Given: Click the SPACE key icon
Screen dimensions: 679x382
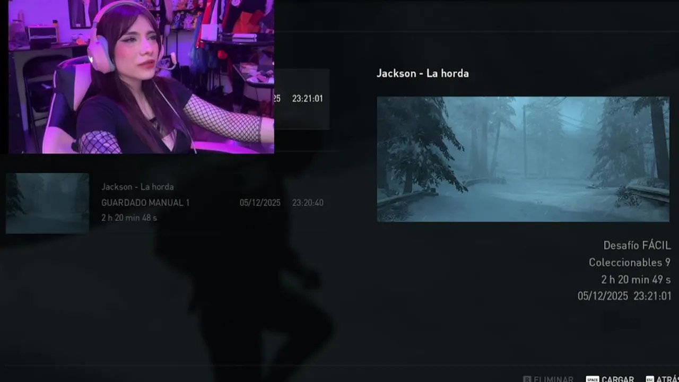Looking at the screenshot, I should pyautogui.click(x=593, y=379).
